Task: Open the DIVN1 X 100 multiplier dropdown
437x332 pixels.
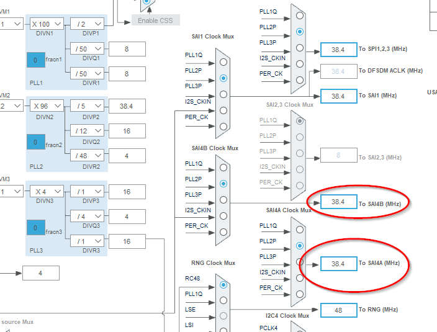Action: [47, 24]
